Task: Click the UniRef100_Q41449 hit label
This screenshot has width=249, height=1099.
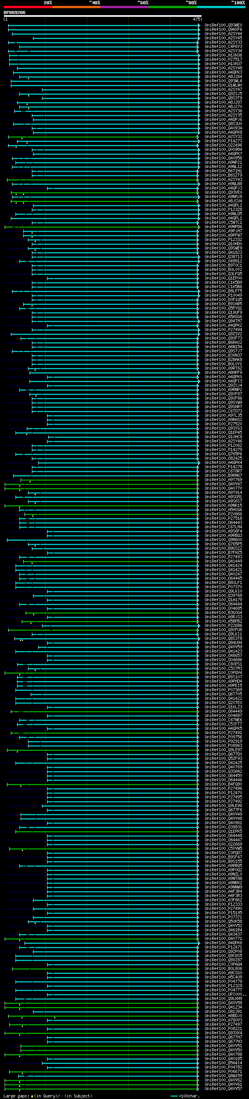Action: pyautogui.click(x=223, y=561)
